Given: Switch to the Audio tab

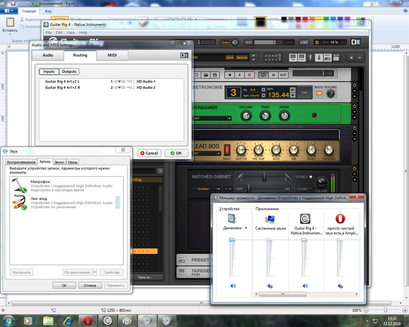Looking at the screenshot, I should [48, 55].
